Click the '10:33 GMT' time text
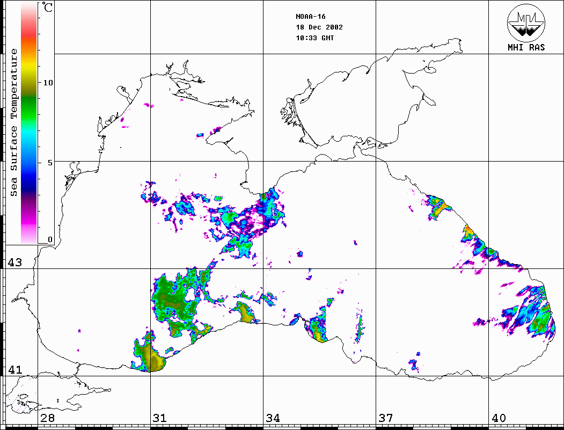The height and width of the screenshot is (430, 564). (314, 38)
